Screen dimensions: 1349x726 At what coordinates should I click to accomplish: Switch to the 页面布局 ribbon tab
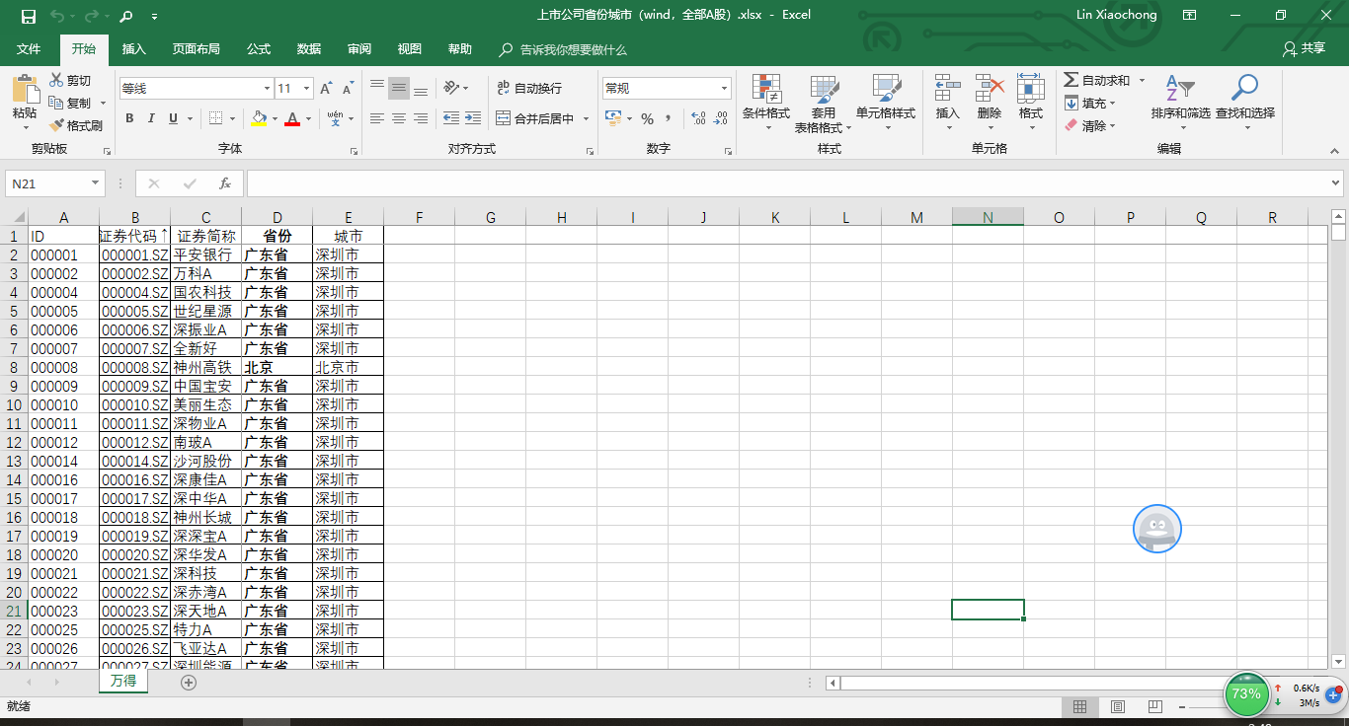(x=196, y=49)
